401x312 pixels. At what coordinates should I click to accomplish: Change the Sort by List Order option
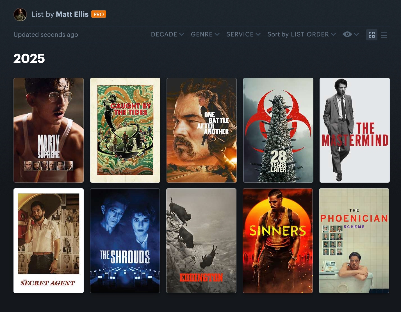click(301, 34)
